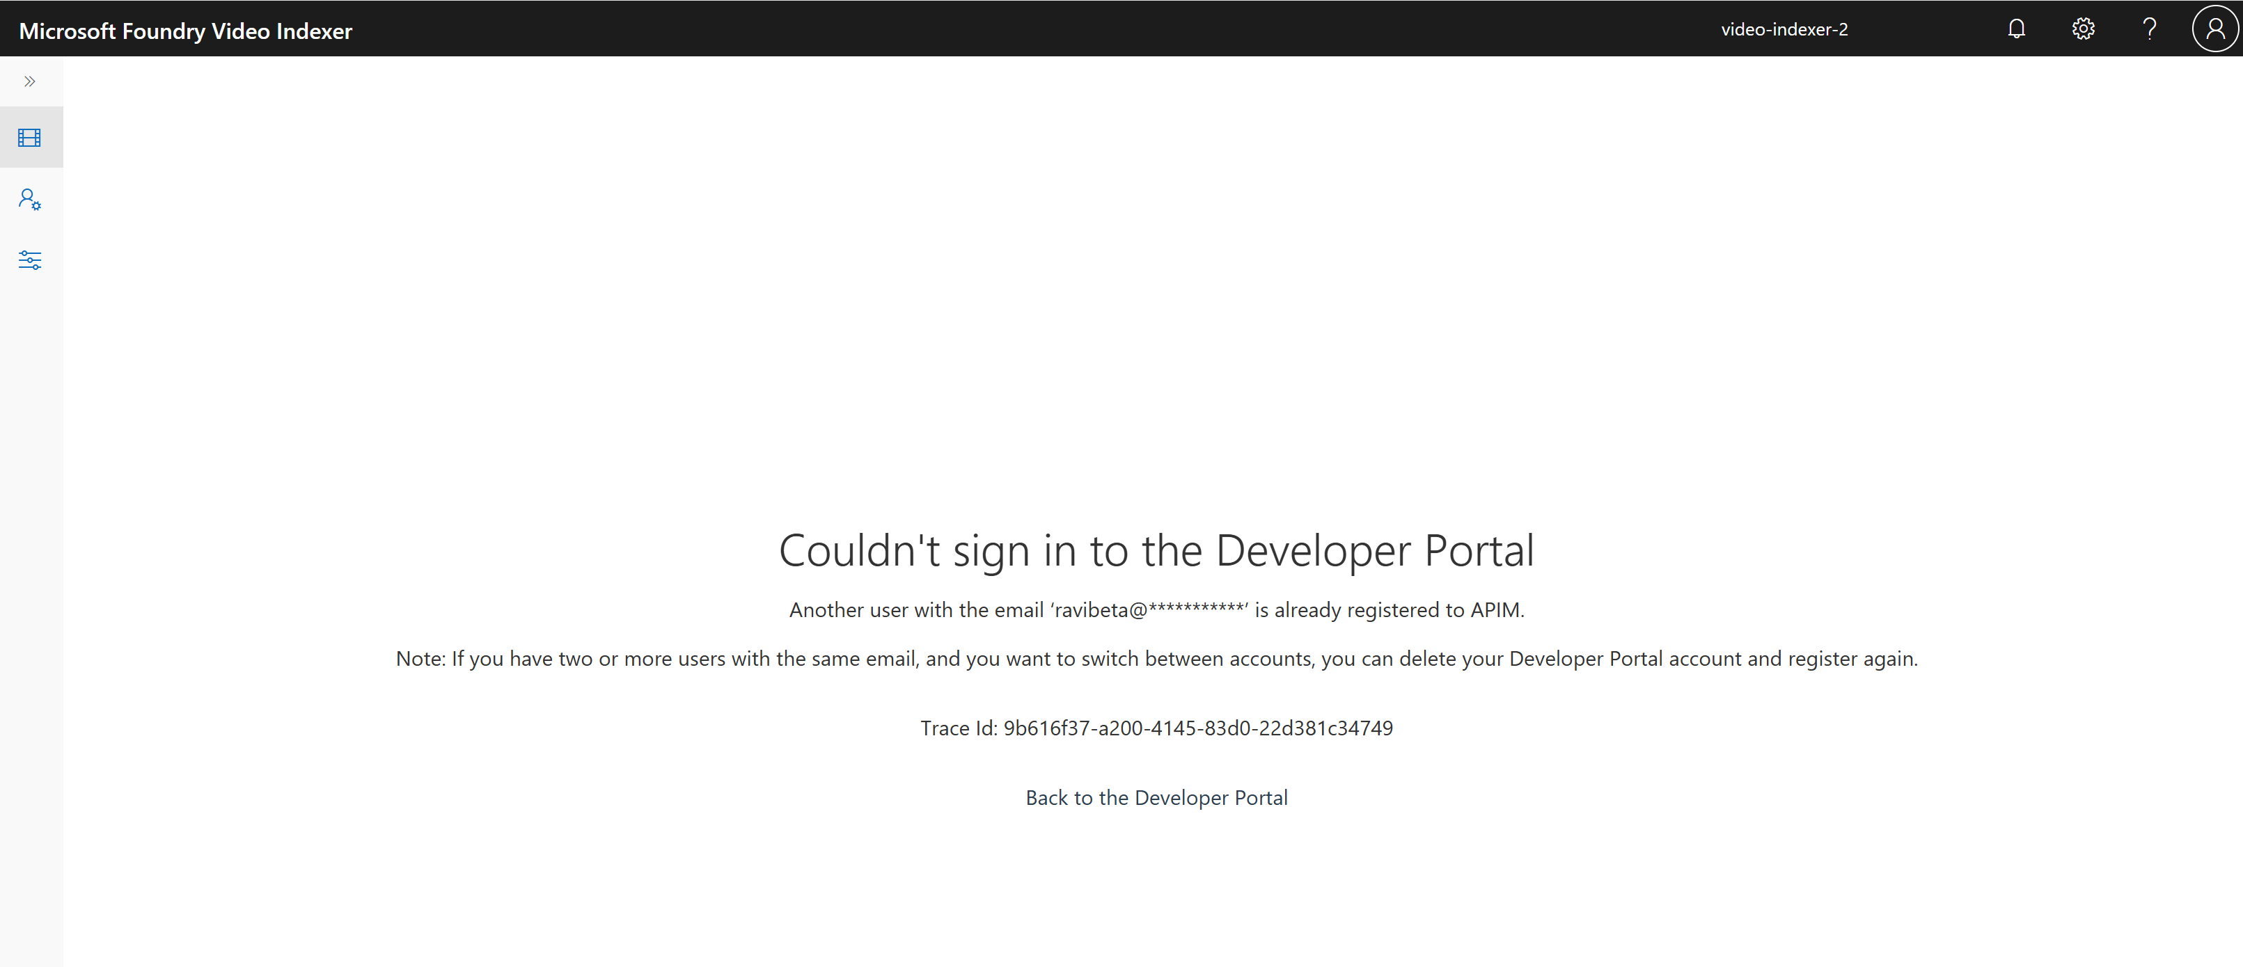Highlight the sidebar's active media section

[30, 136]
